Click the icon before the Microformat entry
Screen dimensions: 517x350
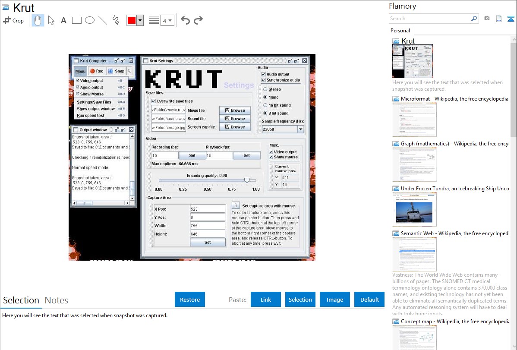point(396,99)
